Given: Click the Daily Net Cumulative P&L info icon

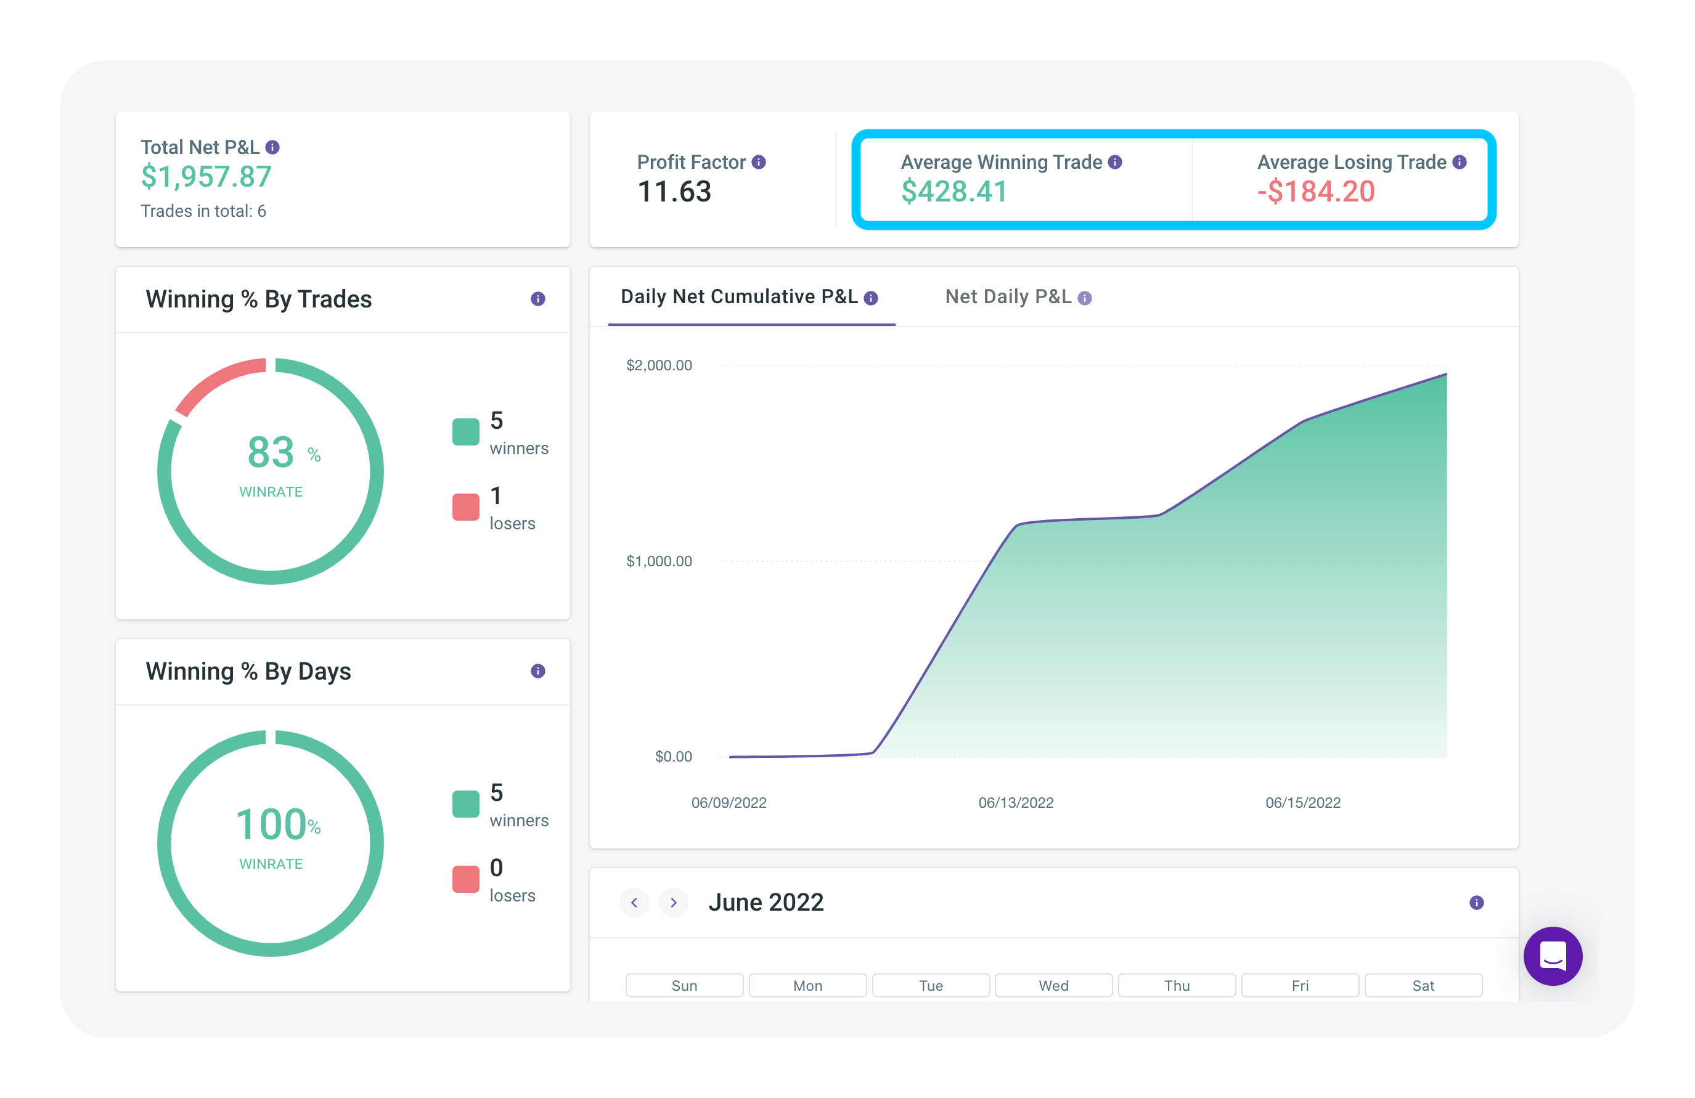Looking at the screenshot, I should (x=870, y=298).
